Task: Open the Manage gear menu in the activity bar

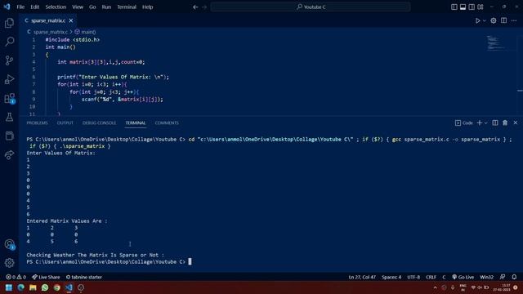Action: tap(9, 263)
